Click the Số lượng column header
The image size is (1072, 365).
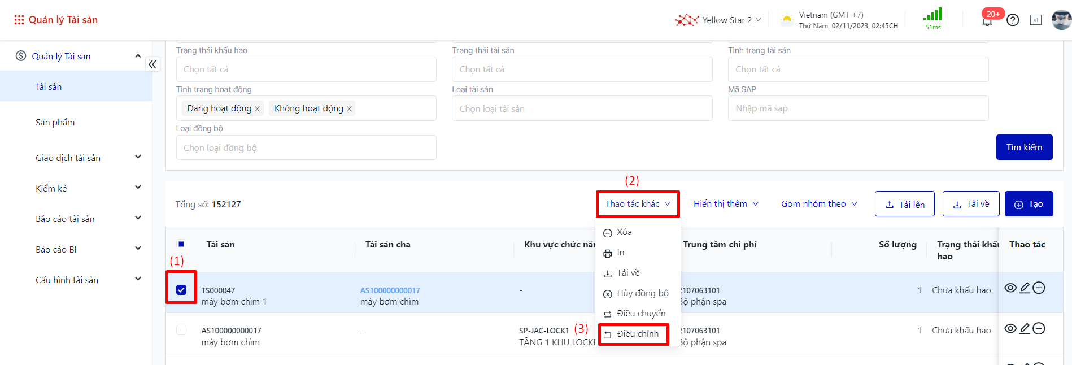pyautogui.click(x=897, y=245)
